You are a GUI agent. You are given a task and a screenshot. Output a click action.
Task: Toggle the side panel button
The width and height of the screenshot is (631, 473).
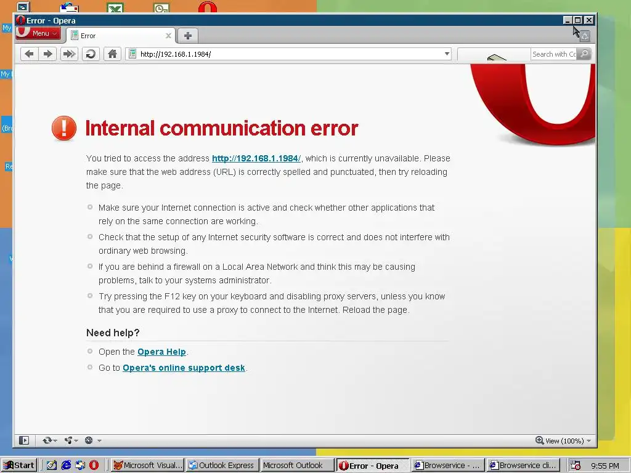[x=24, y=440]
